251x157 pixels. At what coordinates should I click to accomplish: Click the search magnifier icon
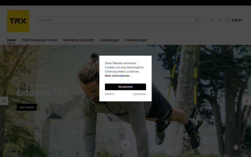(x=197, y=20)
